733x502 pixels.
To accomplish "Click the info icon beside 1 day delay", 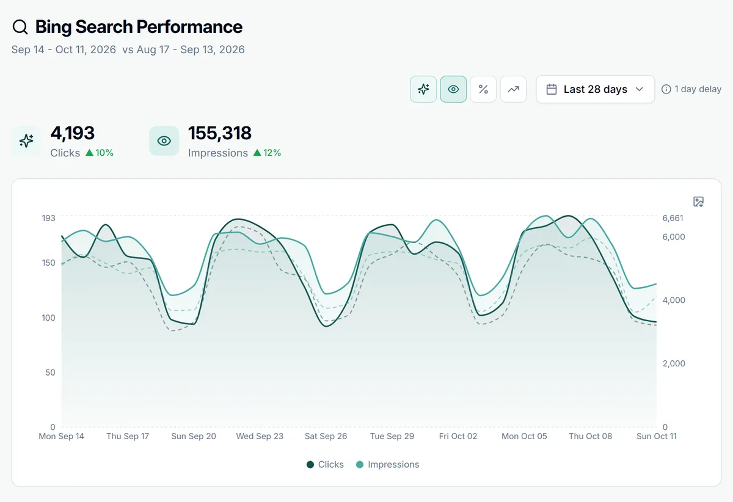I will click(666, 89).
